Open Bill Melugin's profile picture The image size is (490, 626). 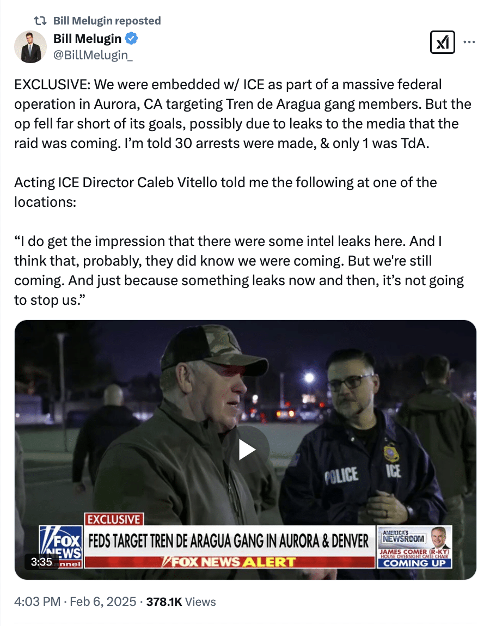[x=30, y=47]
